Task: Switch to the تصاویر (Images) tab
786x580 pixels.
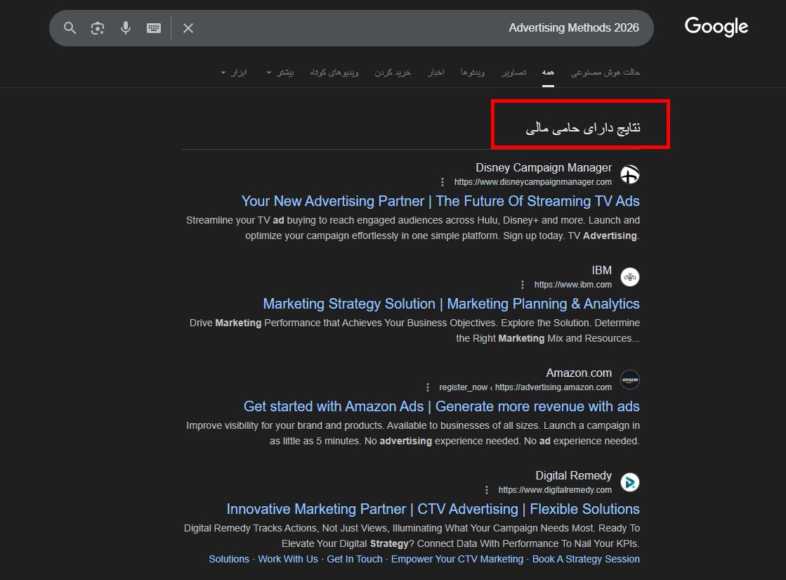Action: [513, 72]
